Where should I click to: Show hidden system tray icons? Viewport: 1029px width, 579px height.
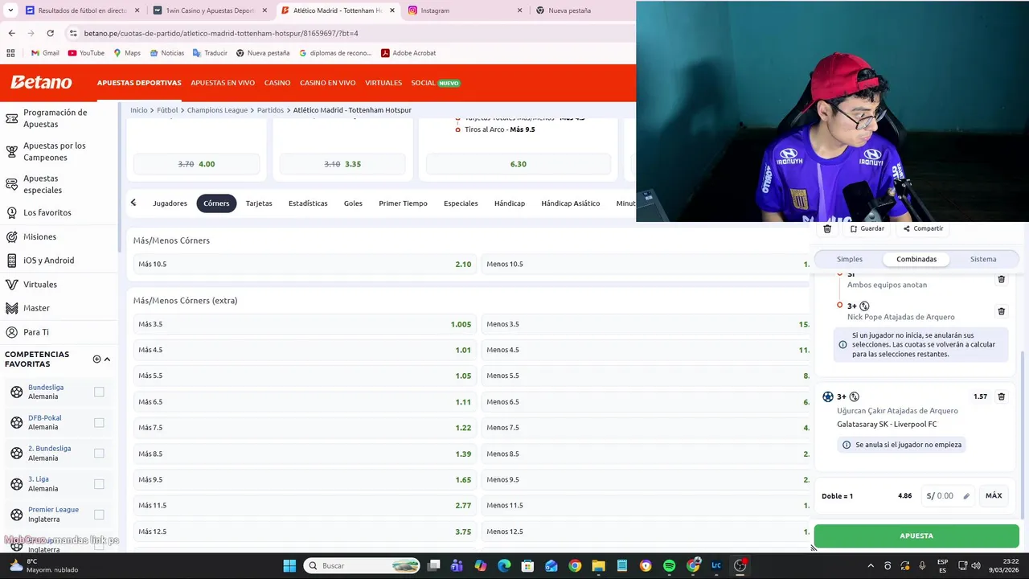pyautogui.click(x=871, y=566)
